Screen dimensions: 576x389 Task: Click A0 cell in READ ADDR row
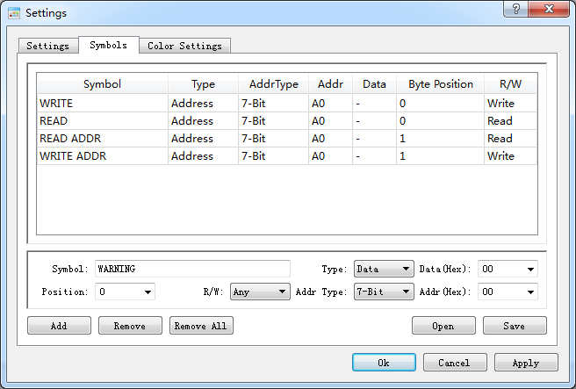click(330, 139)
